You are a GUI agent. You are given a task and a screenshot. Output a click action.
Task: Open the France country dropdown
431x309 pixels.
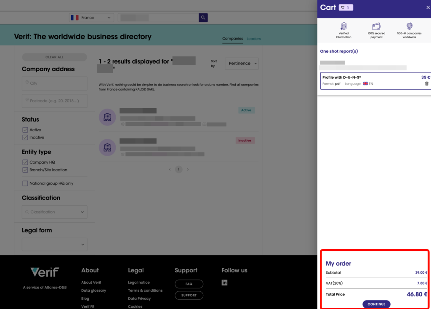[91, 18]
